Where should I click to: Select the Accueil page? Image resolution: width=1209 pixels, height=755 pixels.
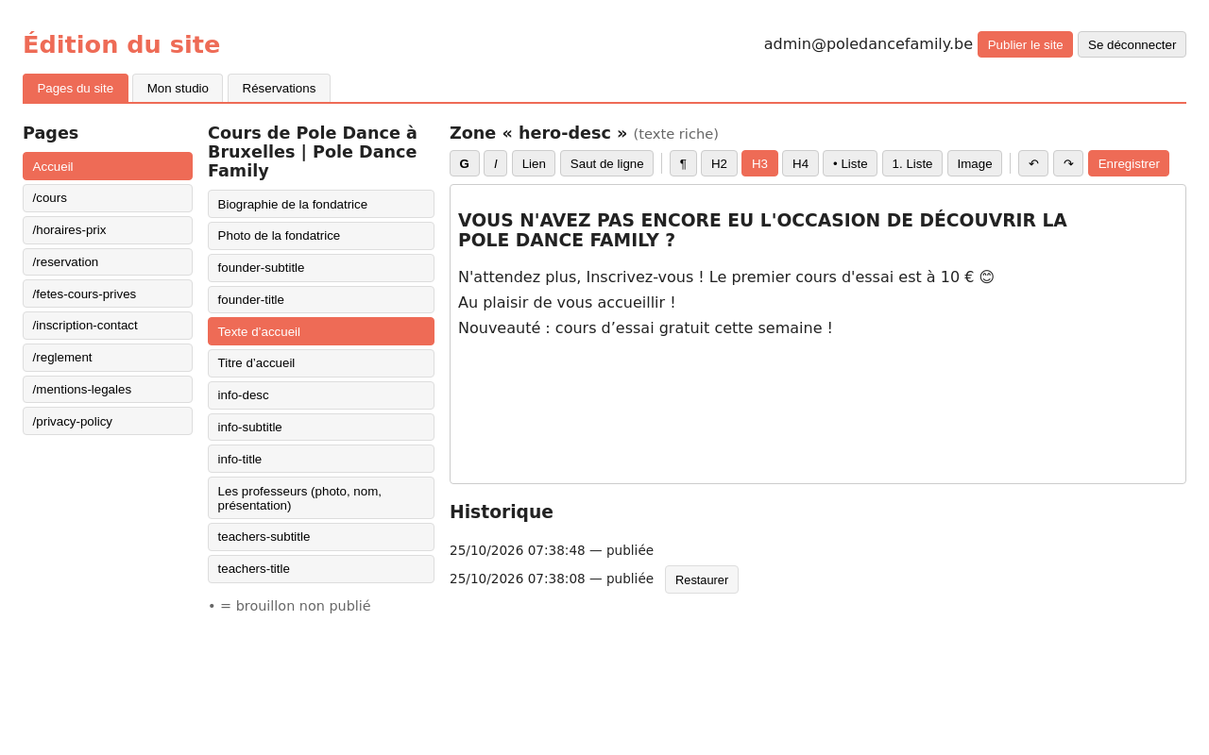tap(108, 166)
